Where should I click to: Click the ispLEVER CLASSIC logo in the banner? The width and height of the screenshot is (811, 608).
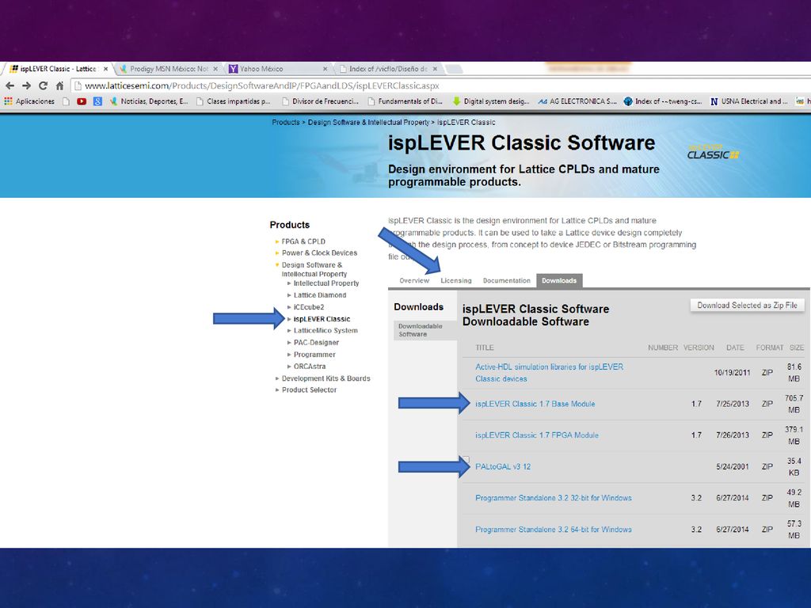[x=714, y=152]
